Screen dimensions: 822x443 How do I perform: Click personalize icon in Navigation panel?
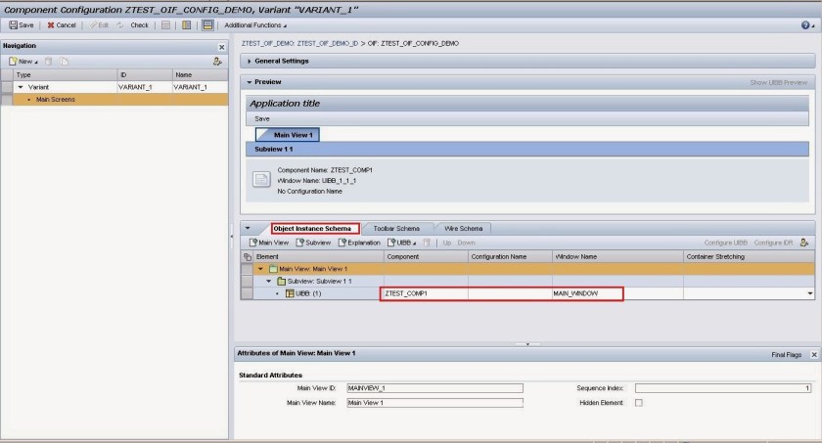point(218,61)
